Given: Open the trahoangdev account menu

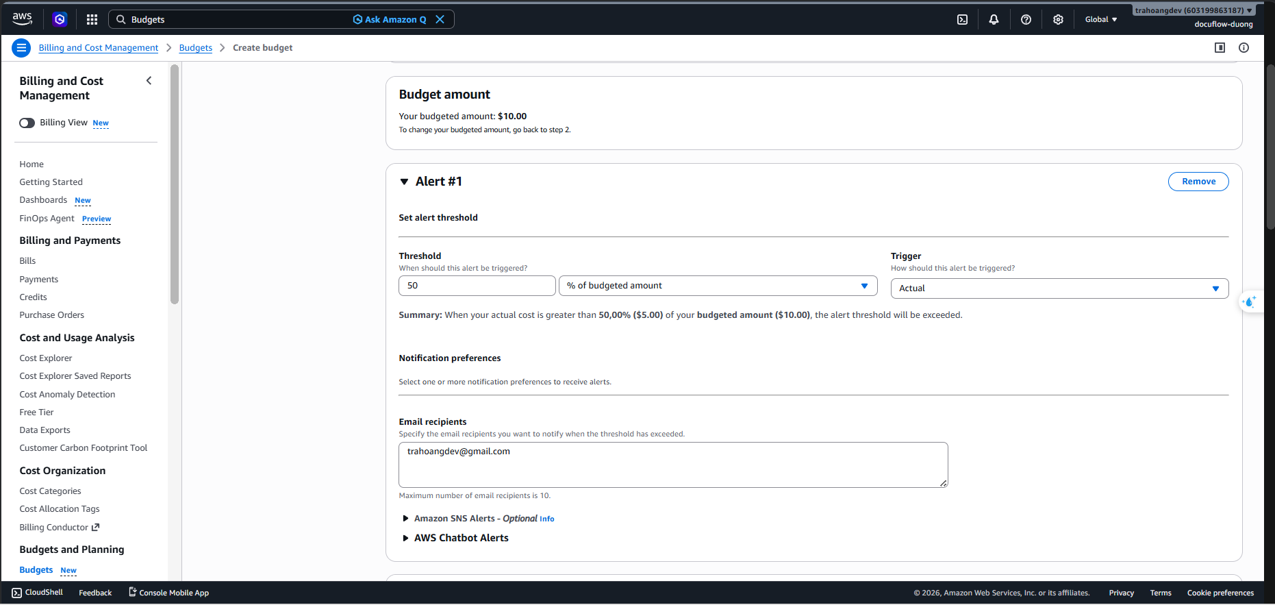Looking at the screenshot, I should (1194, 10).
